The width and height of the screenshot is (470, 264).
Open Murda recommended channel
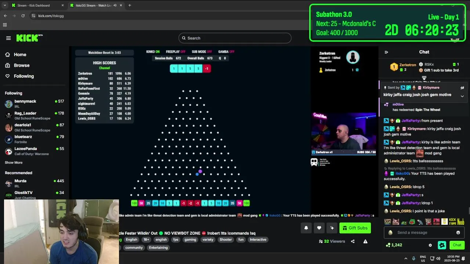coord(35,183)
